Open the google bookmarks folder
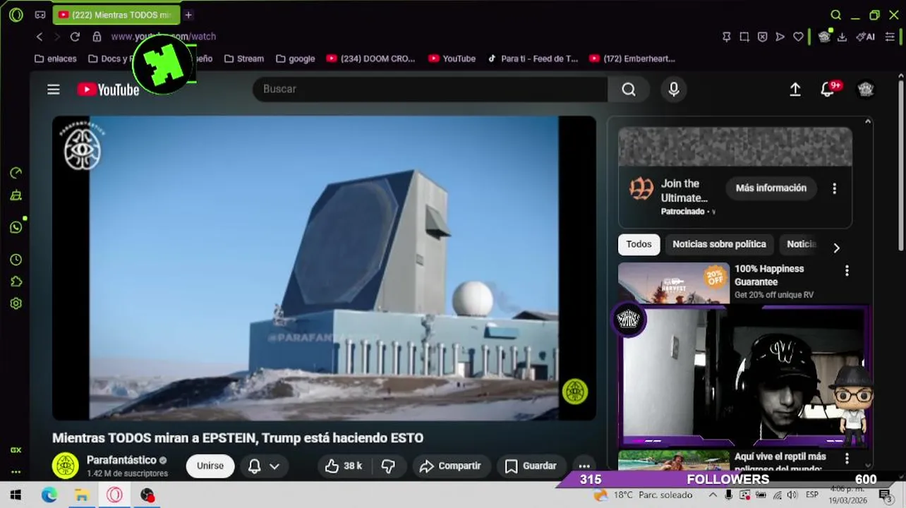Screen dimensions: 906x508 (295, 59)
